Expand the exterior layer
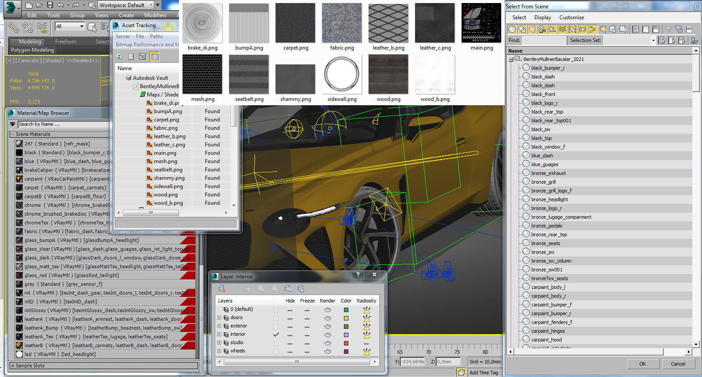The height and width of the screenshot is (377, 702). pyautogui.click(x=219, y=326)
